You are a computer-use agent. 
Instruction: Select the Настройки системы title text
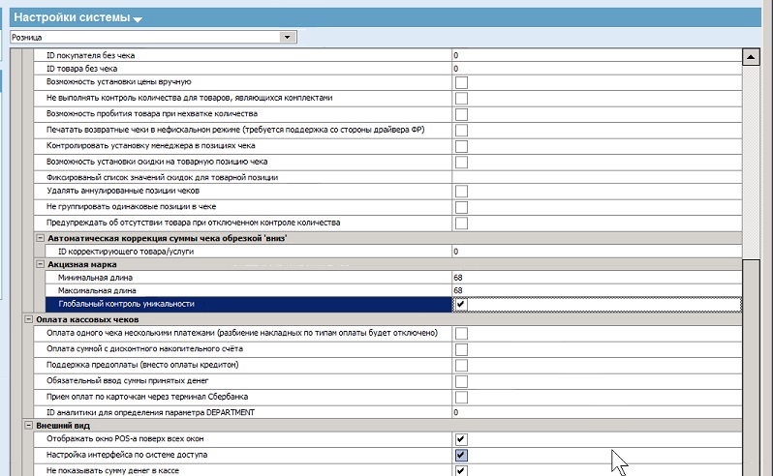click(x=72, y=17)
